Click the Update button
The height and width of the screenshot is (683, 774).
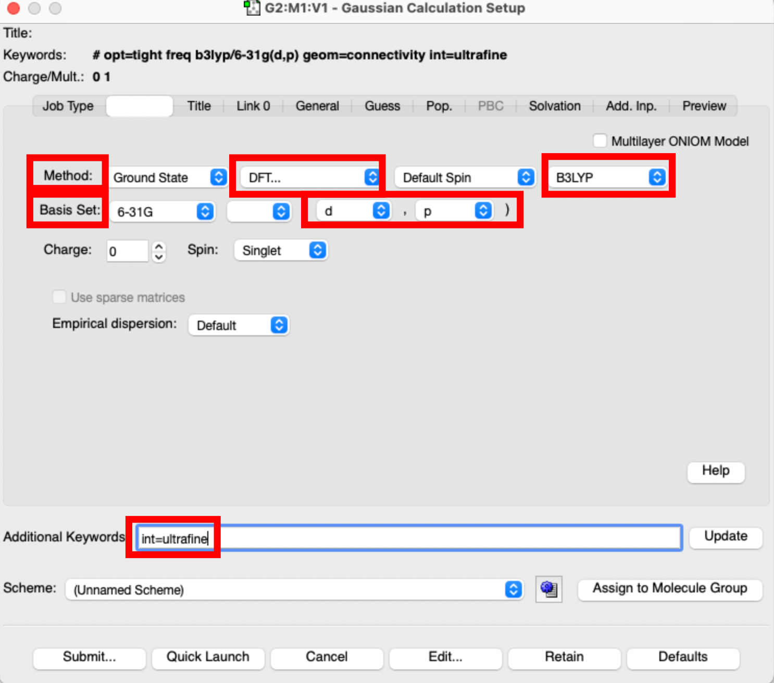pyautogui.click(x=726, y=537)
